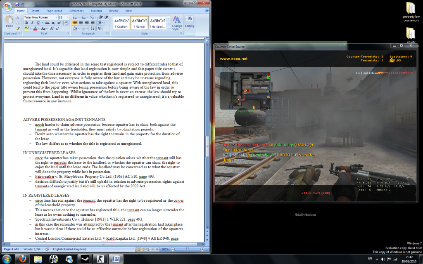Click English (United Kingdom) language indicator

tap(69, 249)
